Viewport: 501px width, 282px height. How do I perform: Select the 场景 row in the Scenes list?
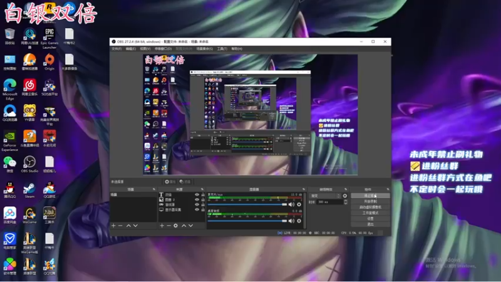(x=133, y=195)
